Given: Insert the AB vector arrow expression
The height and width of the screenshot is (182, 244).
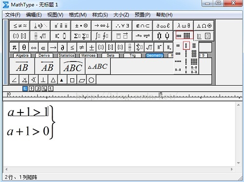Looking at the screenshot, I should tap(22, 66).
